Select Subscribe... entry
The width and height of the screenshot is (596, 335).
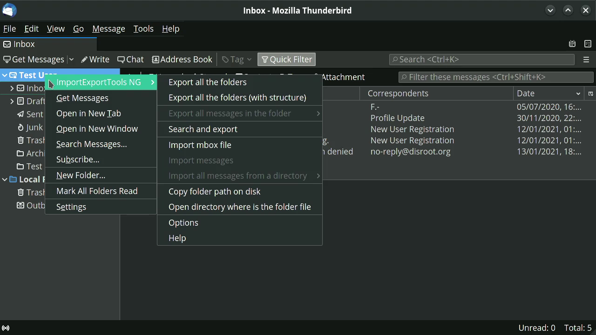click(101, 160)
